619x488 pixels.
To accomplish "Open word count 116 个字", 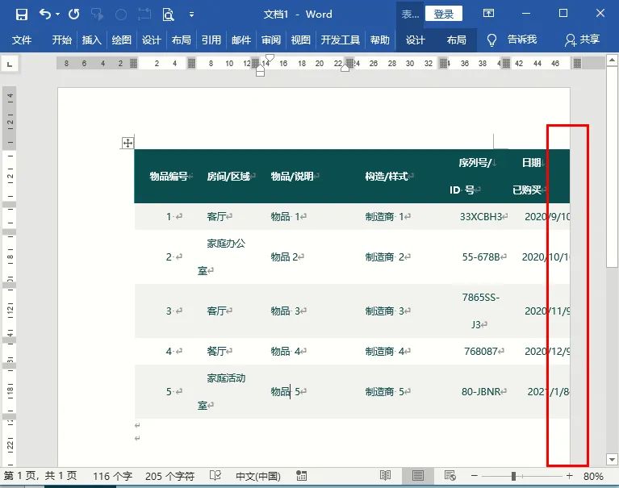I will point(112,476).
